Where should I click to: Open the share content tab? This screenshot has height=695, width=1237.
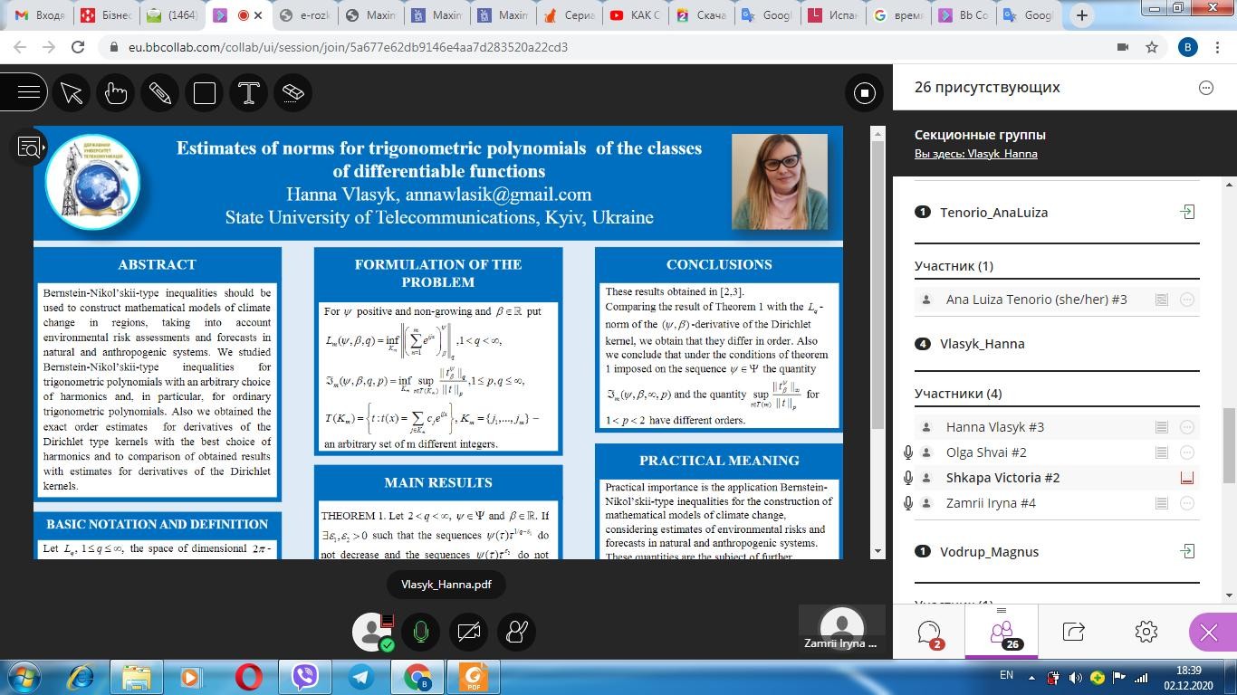tap(1073, 632)
